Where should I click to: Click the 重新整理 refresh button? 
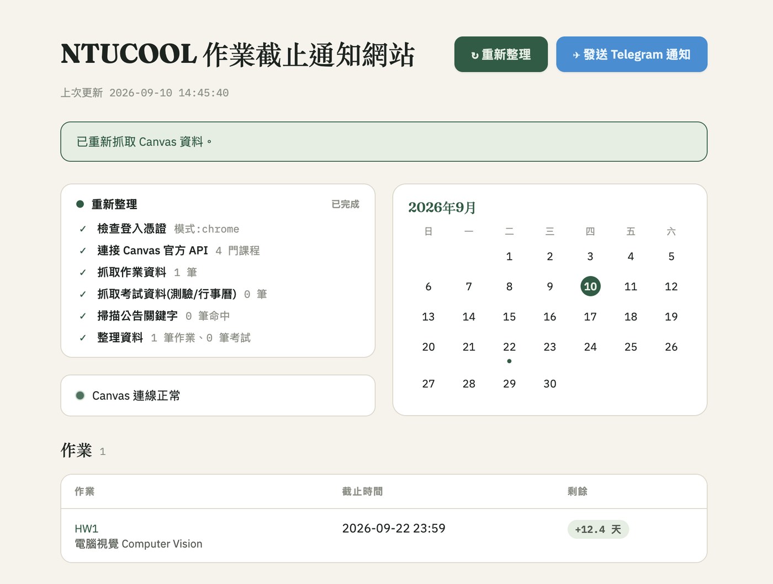coord(501,54)
